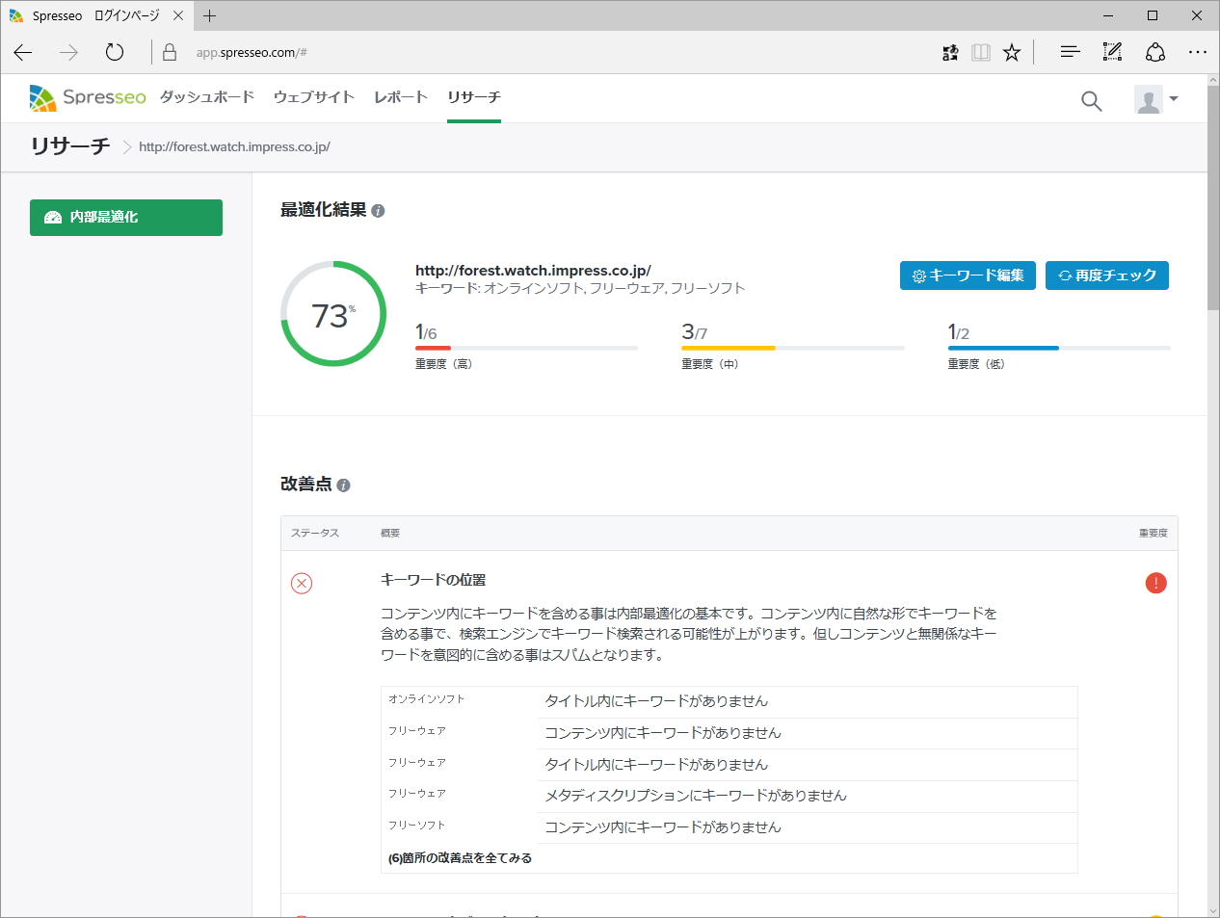The width and height of the screenshot is (1220, 918).
Task: Click the info icon beside 最適化結果
Action: tap(377, 210)
